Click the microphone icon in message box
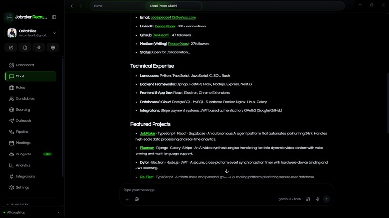This screenshot has height=218, width=389. click(317, 199)
